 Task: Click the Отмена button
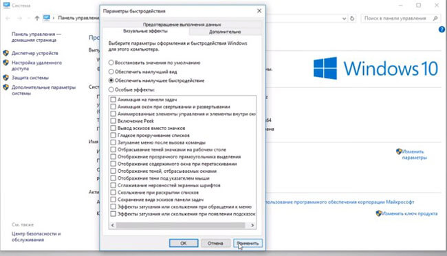coord(215,243)
